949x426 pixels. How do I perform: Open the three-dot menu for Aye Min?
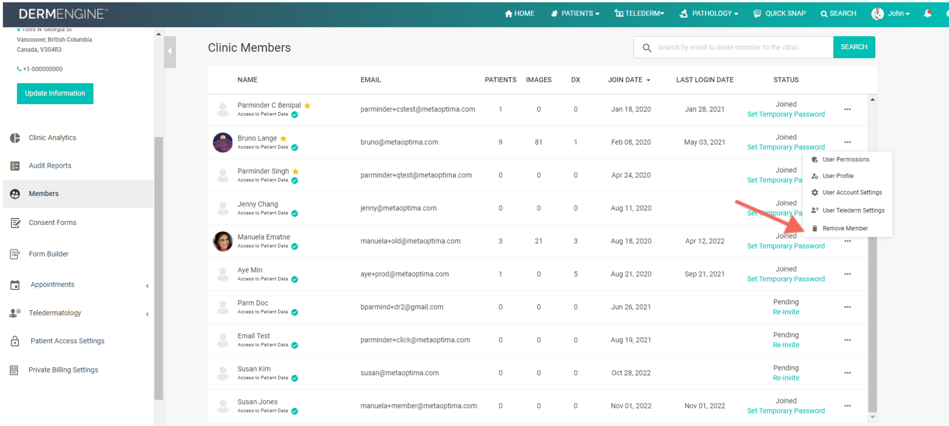(x=848, y=274)
